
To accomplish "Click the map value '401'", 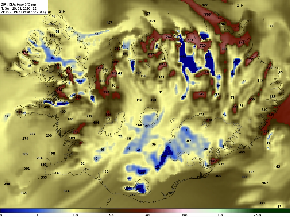I will (x=262, y=203).
